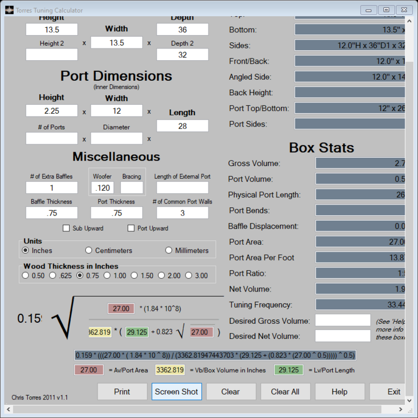Click the port Width field showing 12

(x=116, y=111)
